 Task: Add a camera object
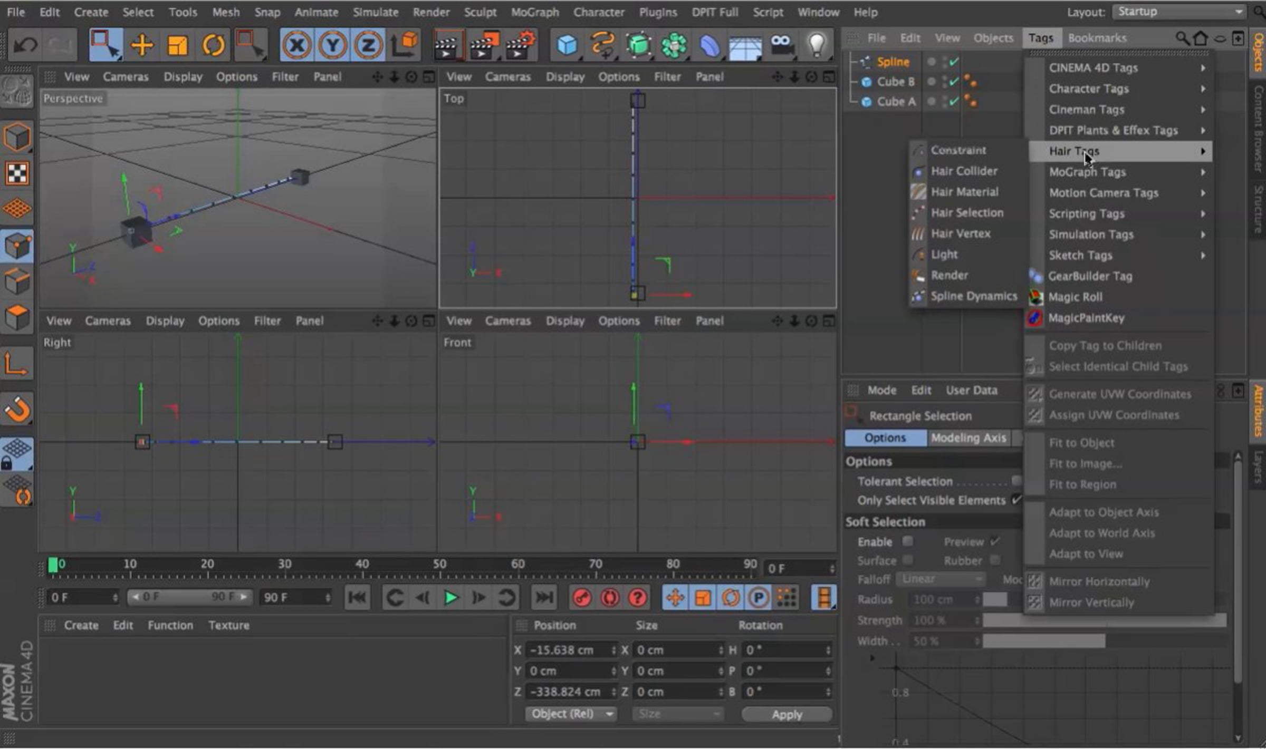point(781,45)
